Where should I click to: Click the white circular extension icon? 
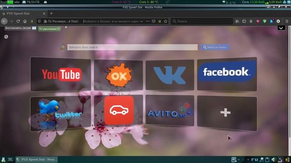[278, 21]
